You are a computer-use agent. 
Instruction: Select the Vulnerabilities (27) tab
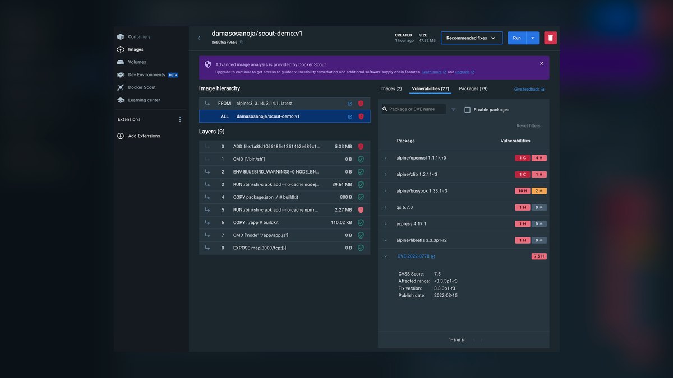[430, 88]
